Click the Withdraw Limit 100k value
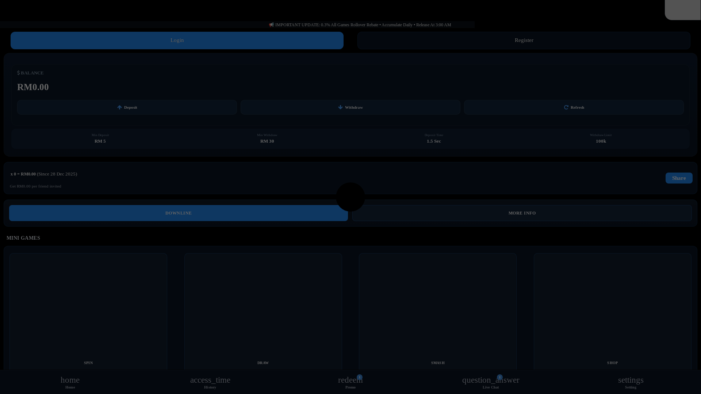The height and width of the screenshot is (394, 701). (x=601, y=141)
